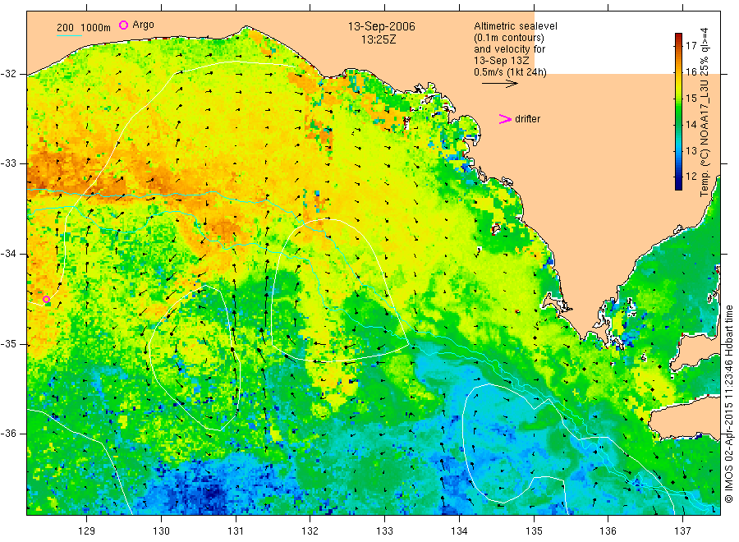The width and height of the screenshot is (739, 542).
Task: Click the Argo legend circle symbol
Action: click(123, 25)
